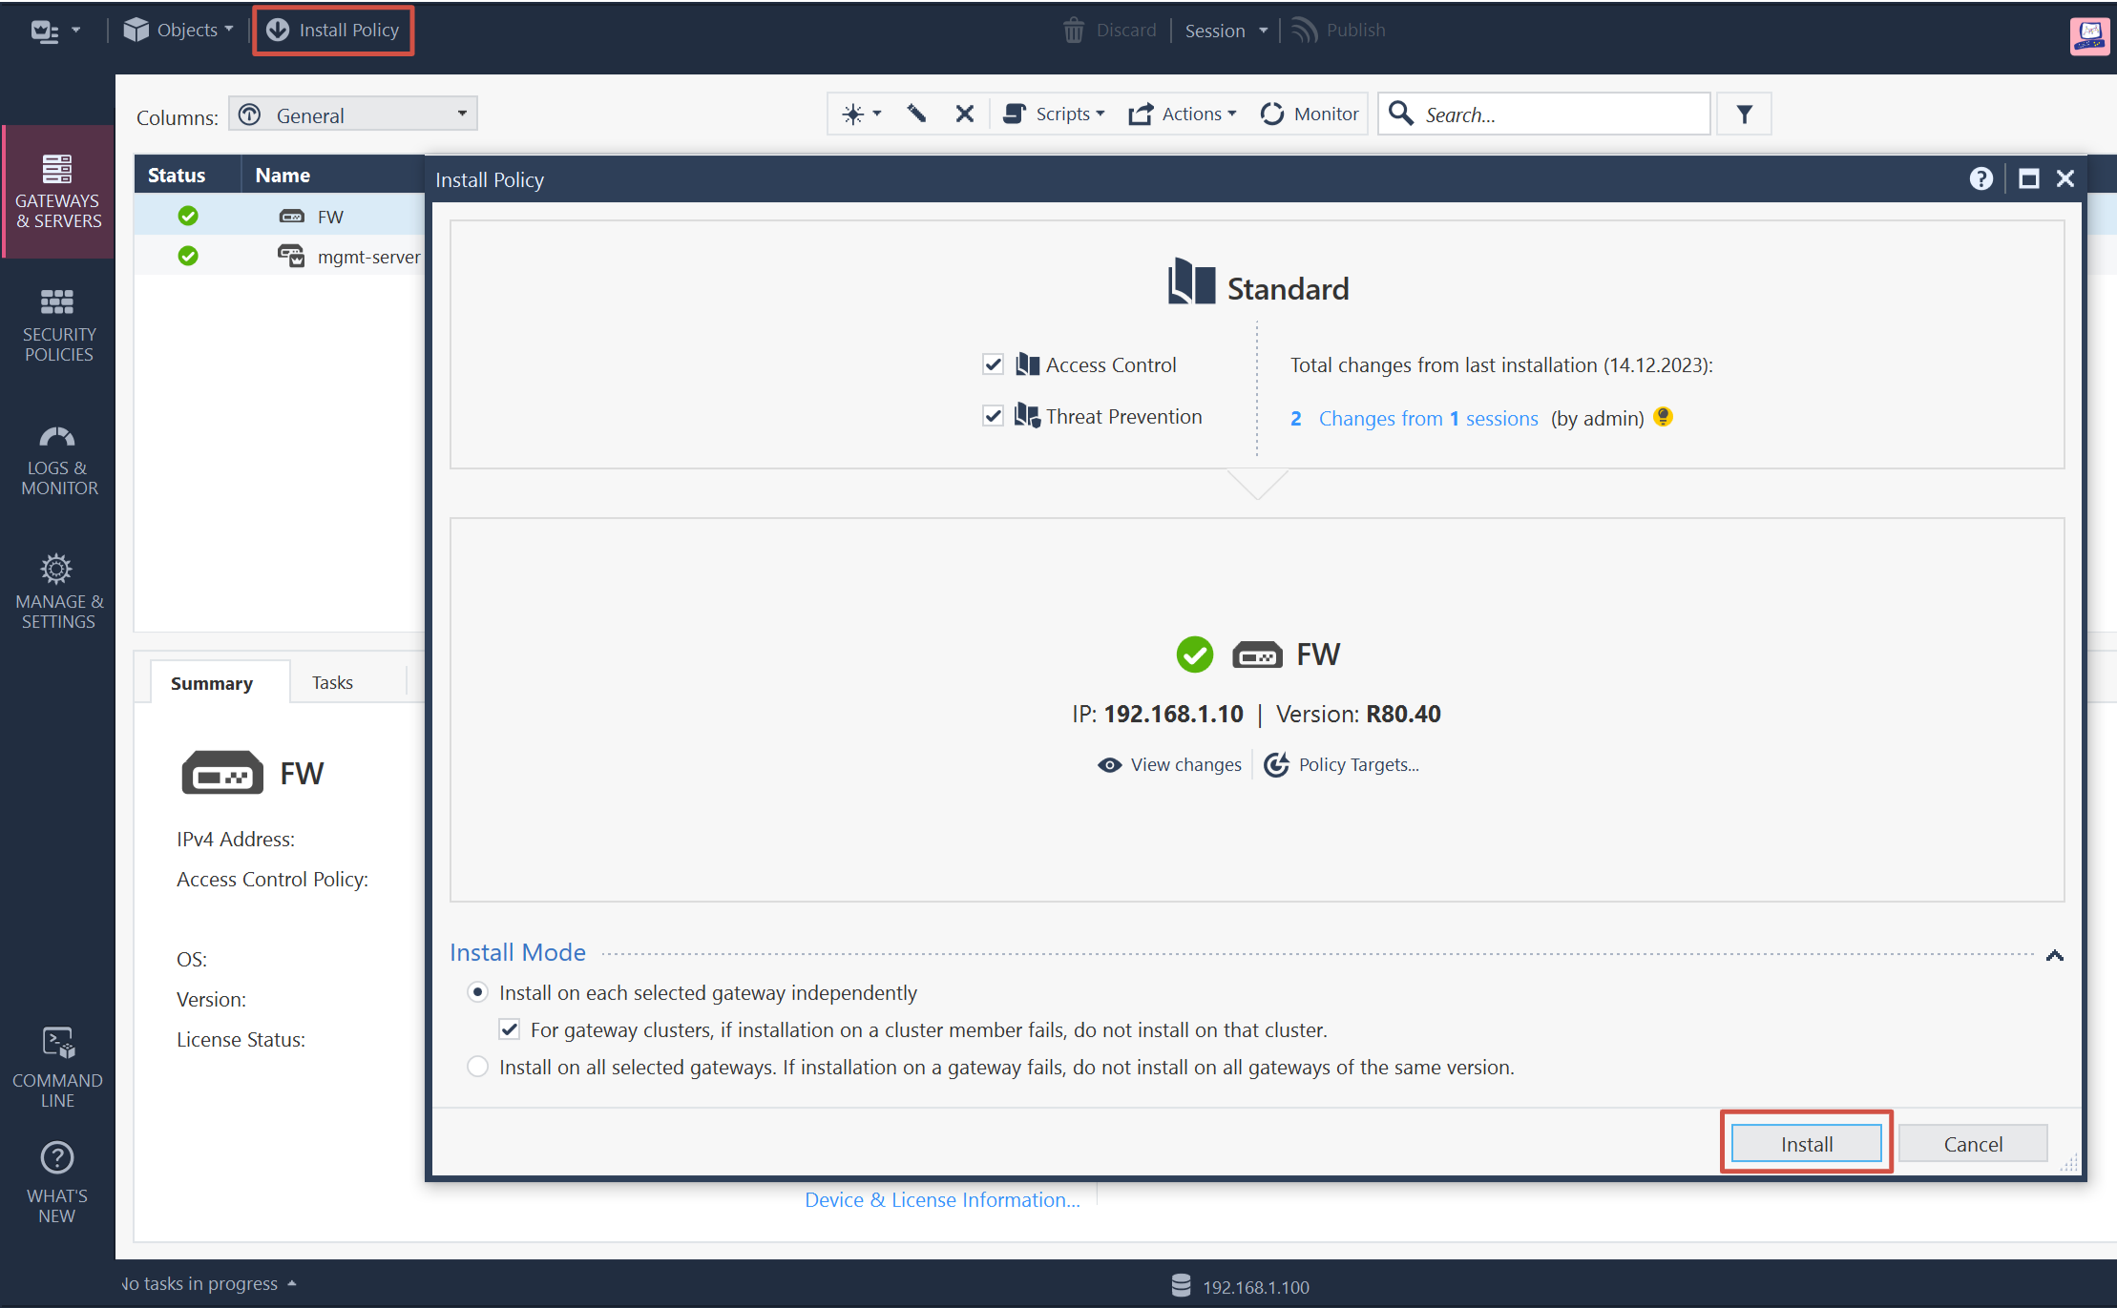Select install on all selected gateways option

(x=477, y=1067)
